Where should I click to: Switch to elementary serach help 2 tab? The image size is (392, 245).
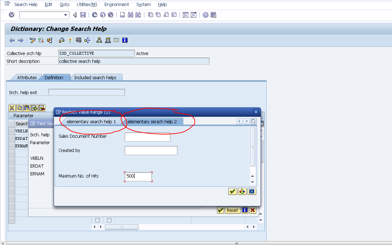click(153, 121)
